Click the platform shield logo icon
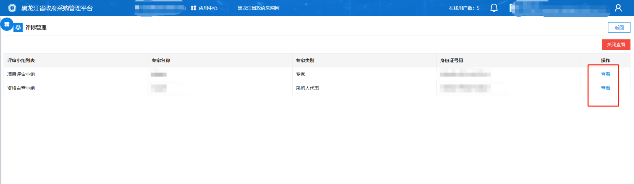 (13, 8)
